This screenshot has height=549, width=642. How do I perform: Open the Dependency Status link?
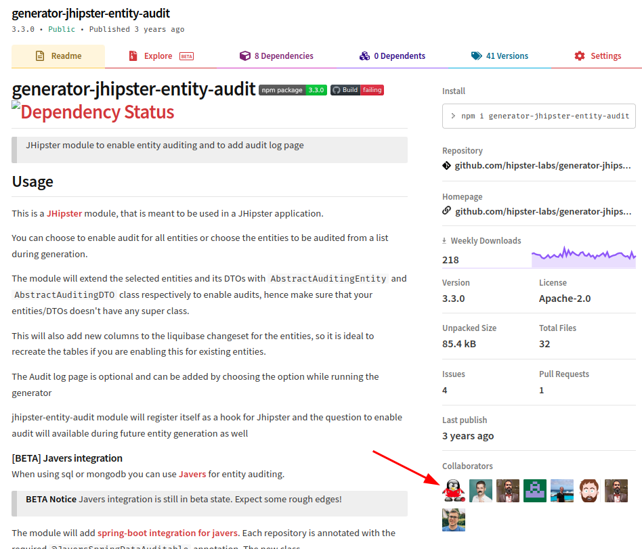tap(98, 112)
